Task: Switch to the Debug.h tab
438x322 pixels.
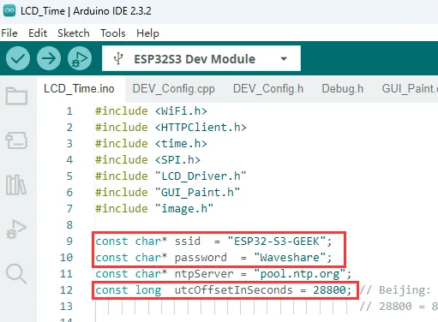Action: pyautogui.click(x=343, y=89)
